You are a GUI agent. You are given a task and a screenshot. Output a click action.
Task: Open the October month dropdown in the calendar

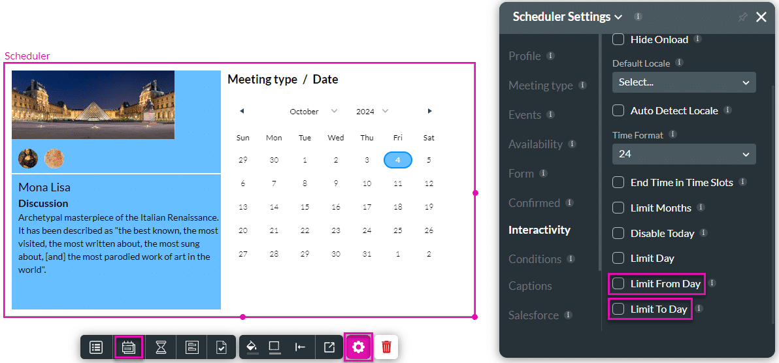pos(314,112)
